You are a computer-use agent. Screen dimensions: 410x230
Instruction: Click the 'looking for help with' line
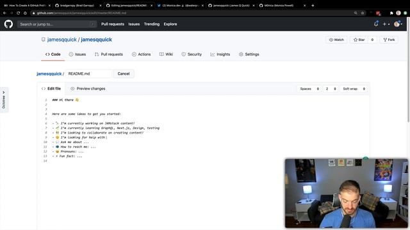tap(79, 137)
